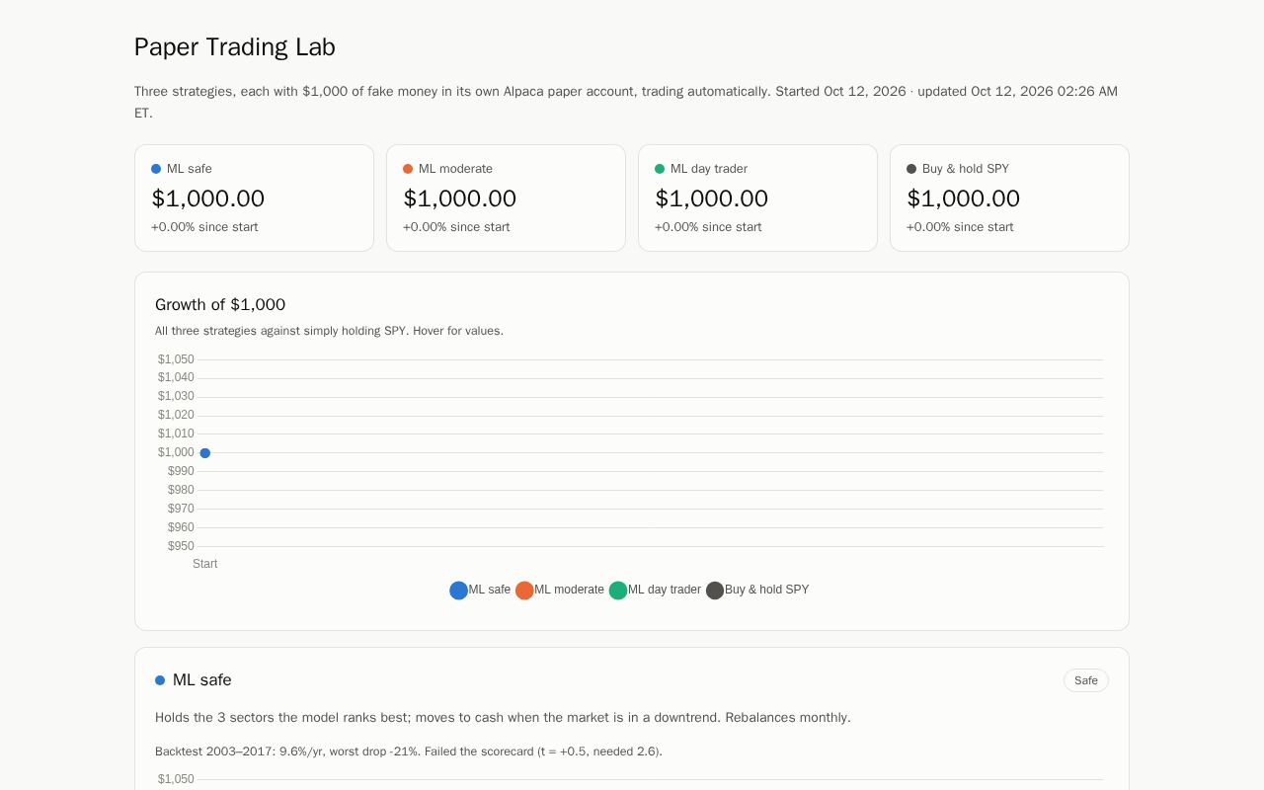Click the $1,020 axis label
1264x790 pixels.
[x=176, y=415]
